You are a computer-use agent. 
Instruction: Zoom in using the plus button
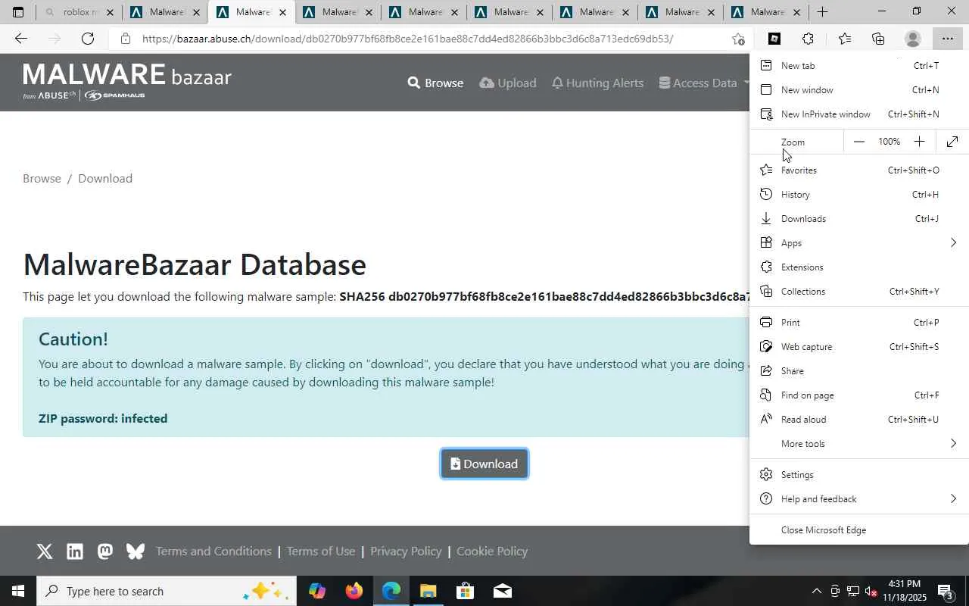[919, 142]
